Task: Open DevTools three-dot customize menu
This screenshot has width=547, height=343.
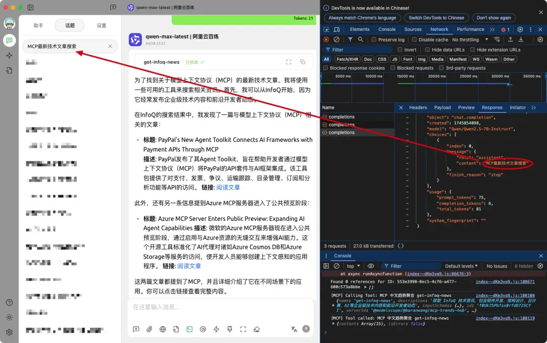Action: (x=531, y=30)
